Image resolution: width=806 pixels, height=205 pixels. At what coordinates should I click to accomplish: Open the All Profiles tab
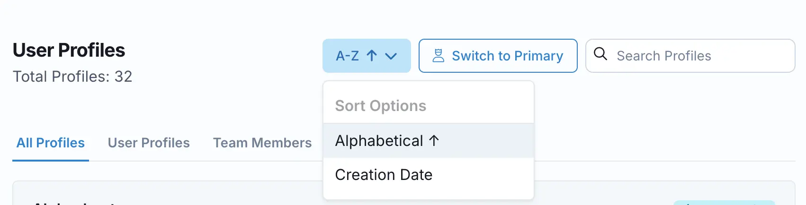[x=51, y=143]
